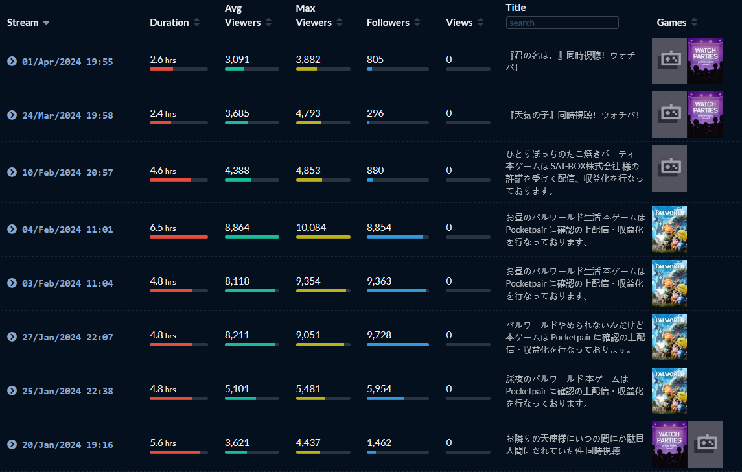Image resolution: width=742 pixels, height=472 pixels.
Task: Click the game controller icon on 20/Jan stream
Action: pos(705,445)
